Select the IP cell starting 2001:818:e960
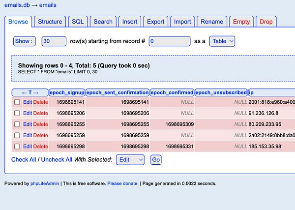This screenshot has height=210, width=295. click(272, 102)
